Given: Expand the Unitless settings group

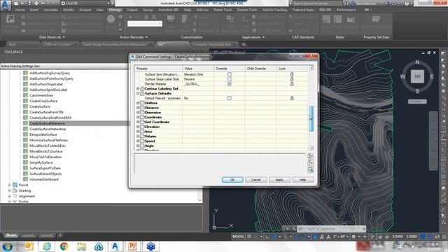Looking at the screenshot, I should tap(138, 103).
